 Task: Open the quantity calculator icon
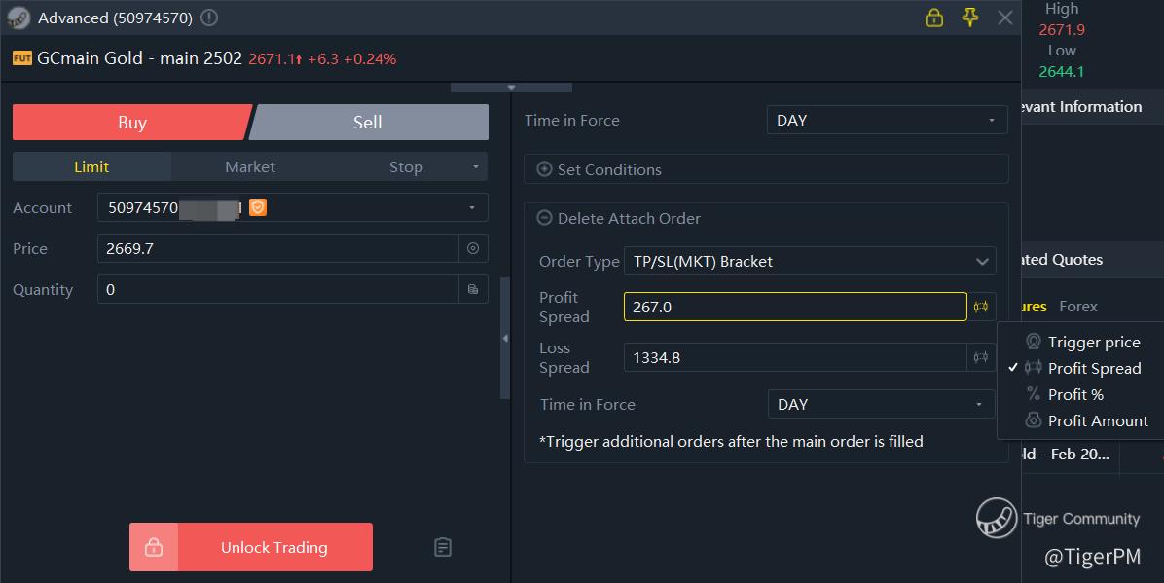[x=473, y=290]
